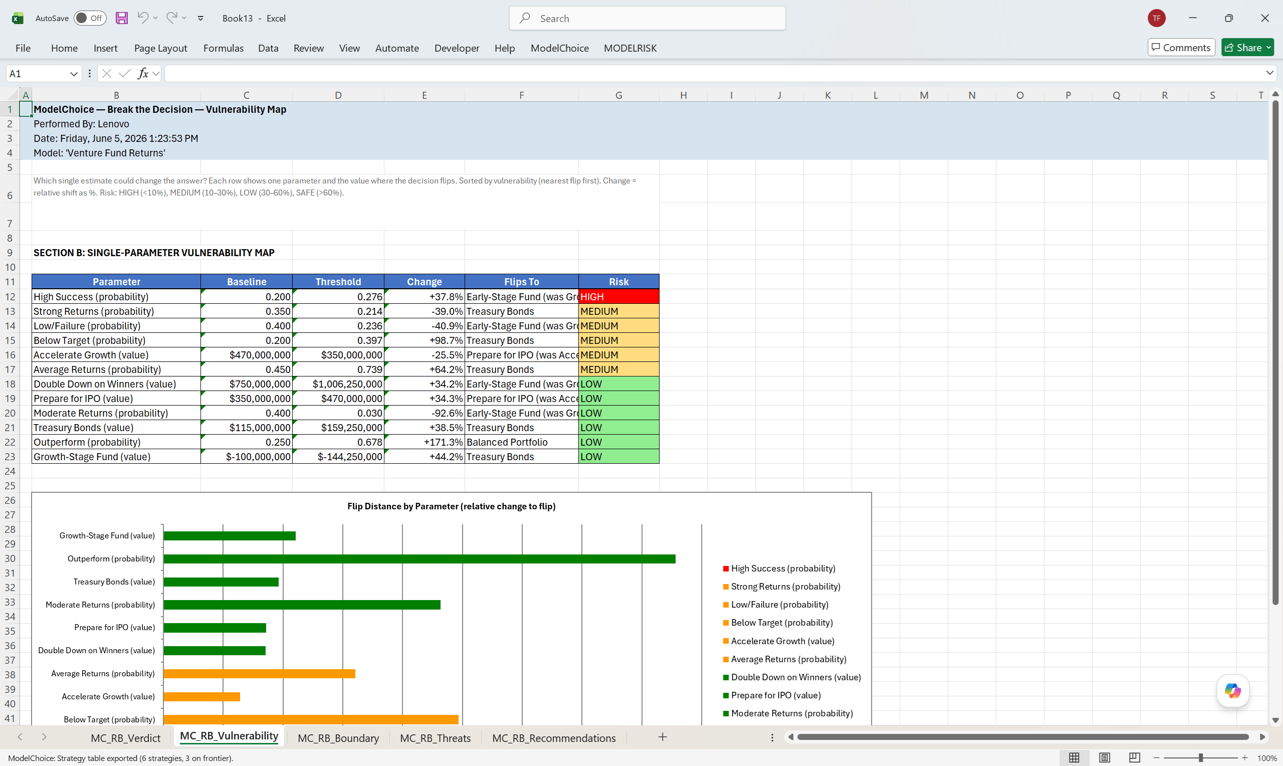Switch to MC_RB_Threats sheet tab
This screenshot has width=1283, height=766.
435,738
